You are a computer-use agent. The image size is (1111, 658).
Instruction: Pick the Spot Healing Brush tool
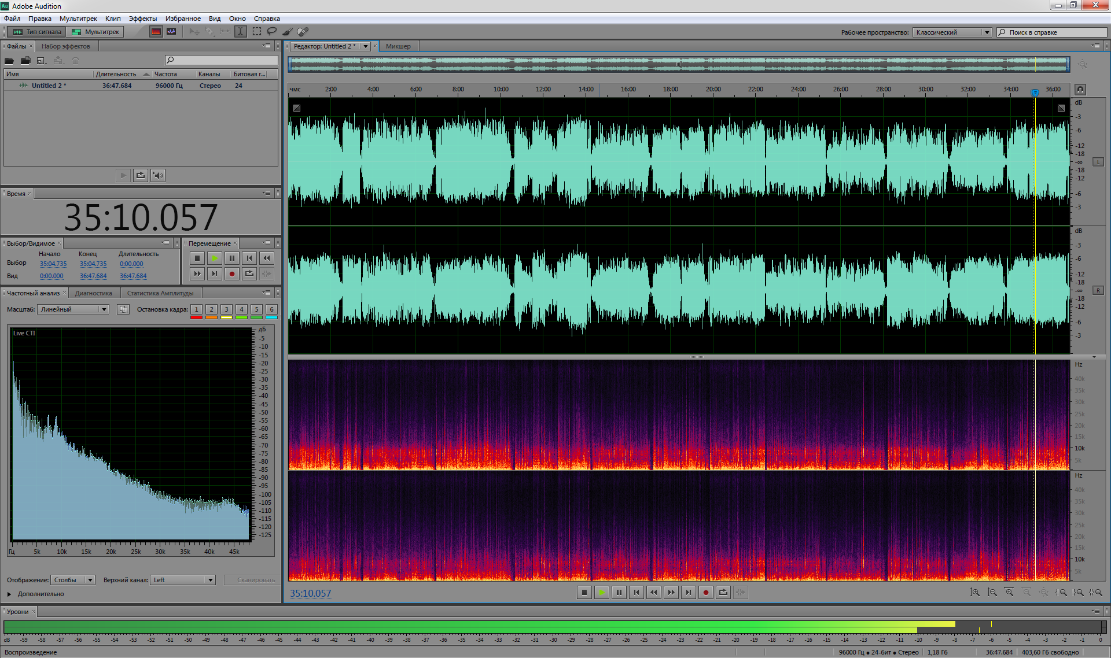303,32
